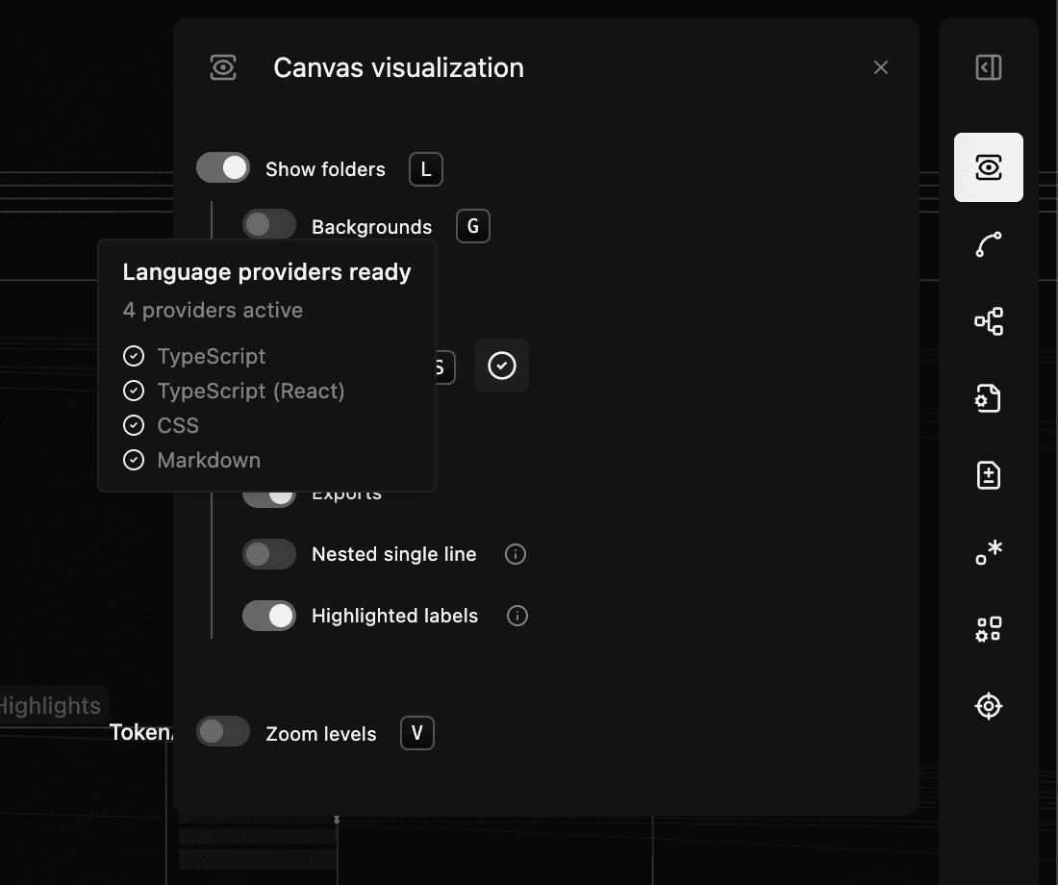Enable Nested single line
Viewport: 1058px width, 885px height.
268,554
